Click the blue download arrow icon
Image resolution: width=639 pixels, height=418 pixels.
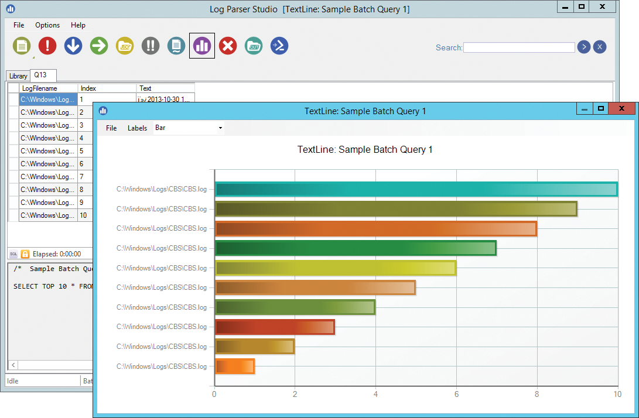click(73, 46)
